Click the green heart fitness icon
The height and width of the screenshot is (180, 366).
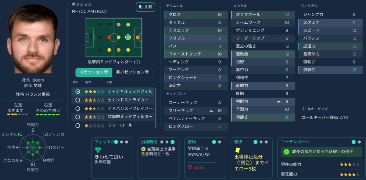pyautogui.click(x=98, y=150)
